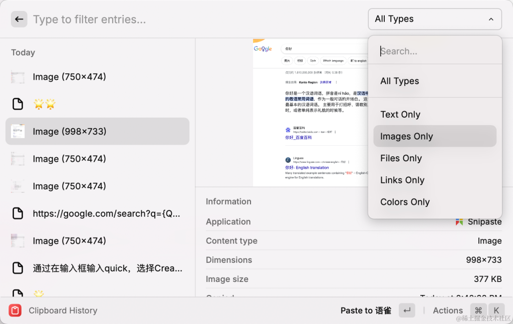
Task: Click the document icon beside two stars
Action: tap(18, 104)
